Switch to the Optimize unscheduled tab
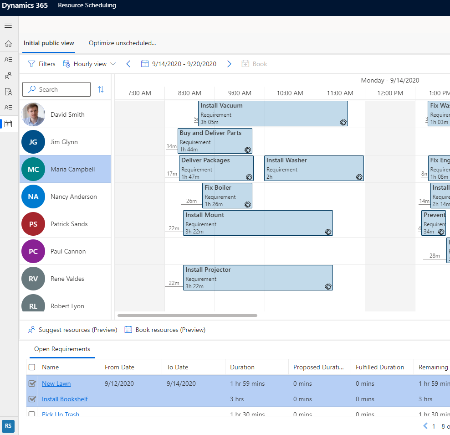Viewport: 450px width, 435px height. [x=122, y=43]
